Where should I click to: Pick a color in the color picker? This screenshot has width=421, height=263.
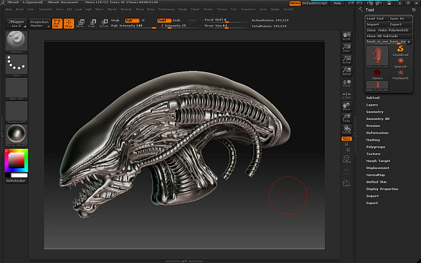16,160
